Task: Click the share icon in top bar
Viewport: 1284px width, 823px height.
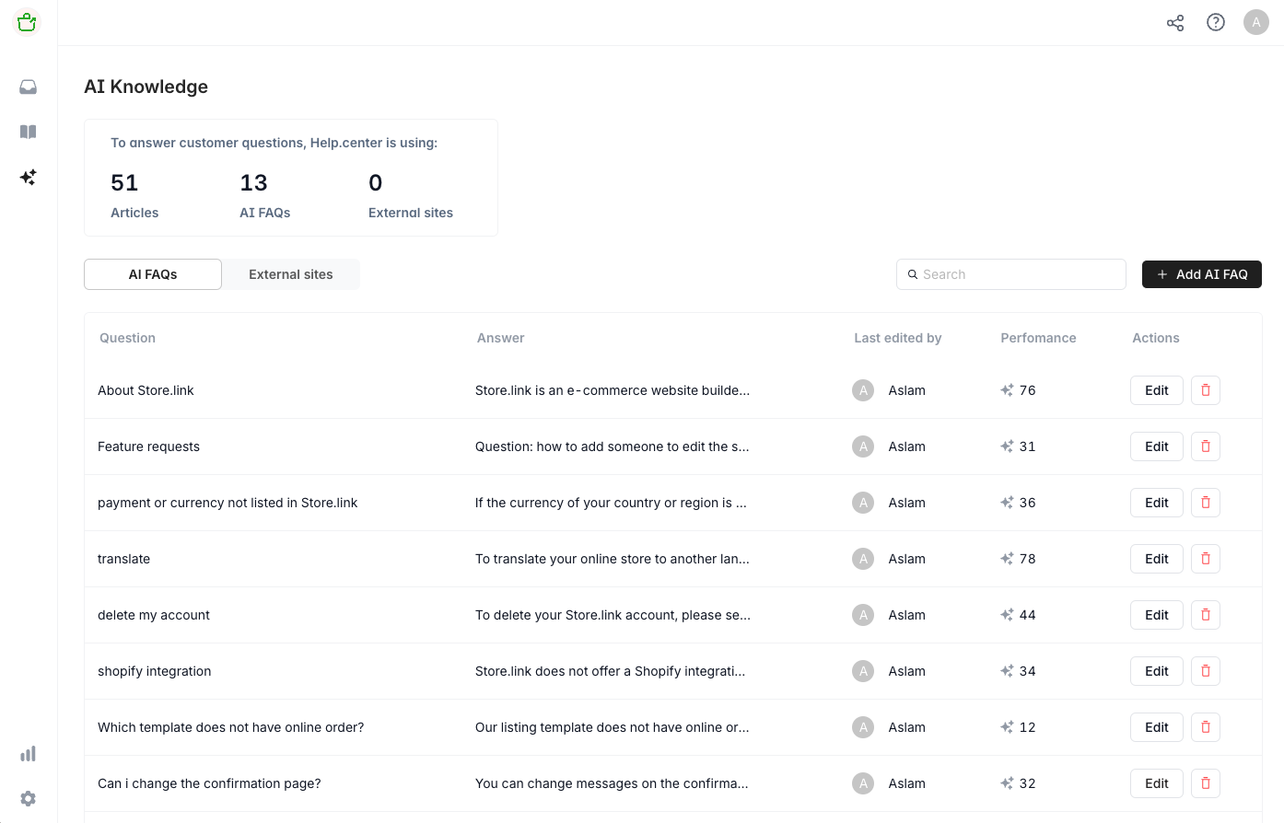Action: [x=1175, y=23]
